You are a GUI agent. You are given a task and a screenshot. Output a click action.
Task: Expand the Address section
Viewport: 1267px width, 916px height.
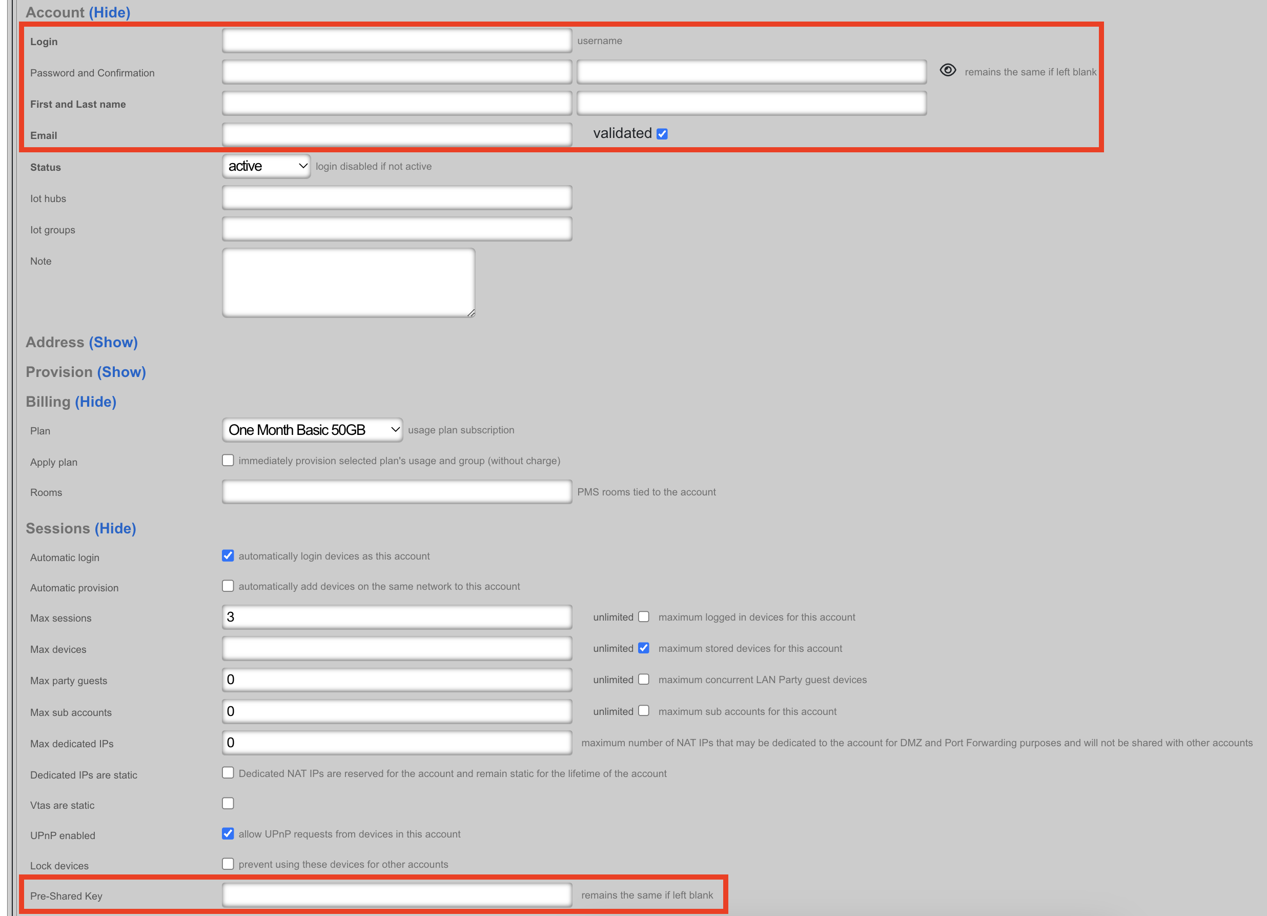pos(113,342)
